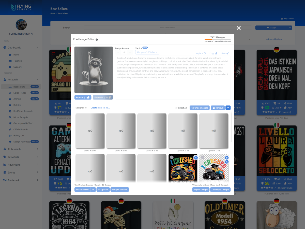Open Official Brands in sidebar
Screen dimensions: 305x229
21,130
